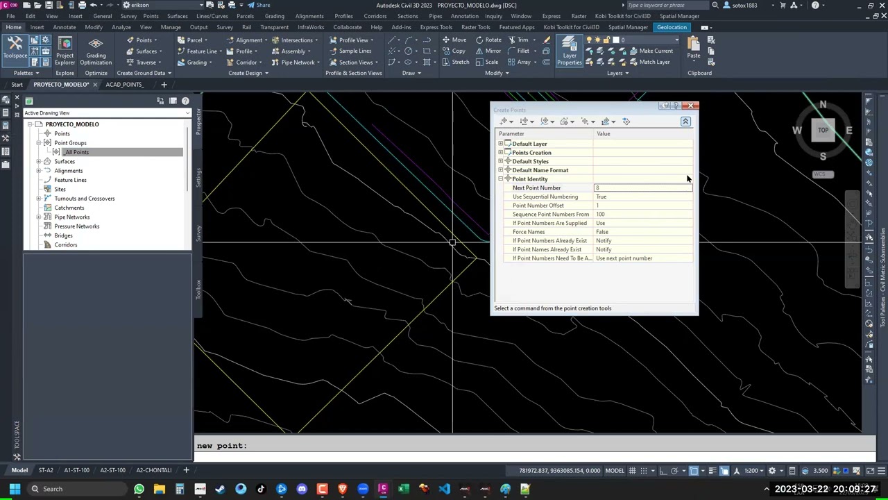Select the Scale tool
Image resolution: width=888 pixels, height=500 pixels.
[x=486, y=62]
